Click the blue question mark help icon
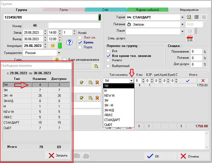This screenshot has height=163, width=212. 70,42
